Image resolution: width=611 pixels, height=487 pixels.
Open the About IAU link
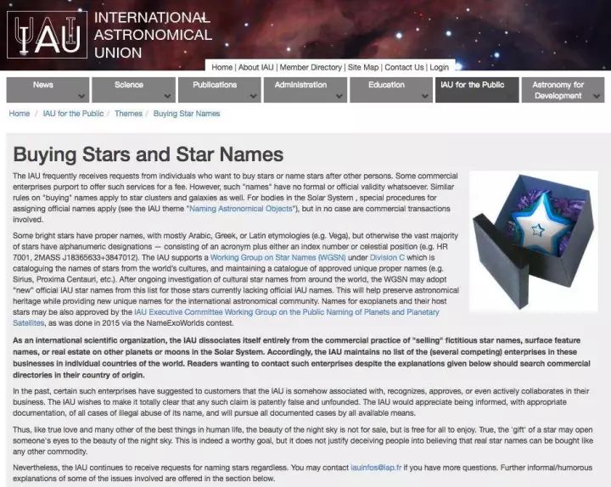256,67
